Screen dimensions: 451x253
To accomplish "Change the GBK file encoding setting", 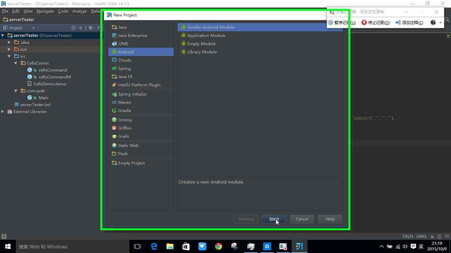I will tap(421, 236).
